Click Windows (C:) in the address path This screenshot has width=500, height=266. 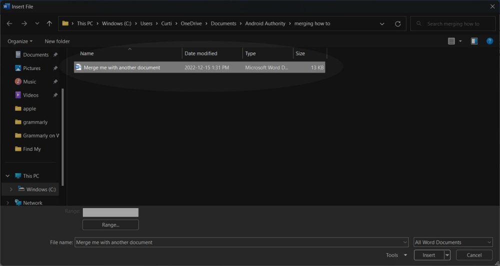click(x=116, y=23)
